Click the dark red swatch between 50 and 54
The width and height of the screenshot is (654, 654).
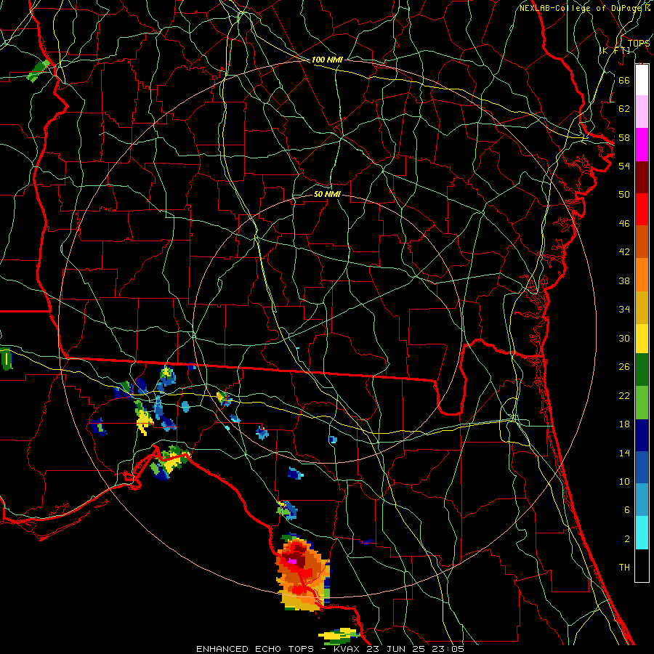point(642,177)
